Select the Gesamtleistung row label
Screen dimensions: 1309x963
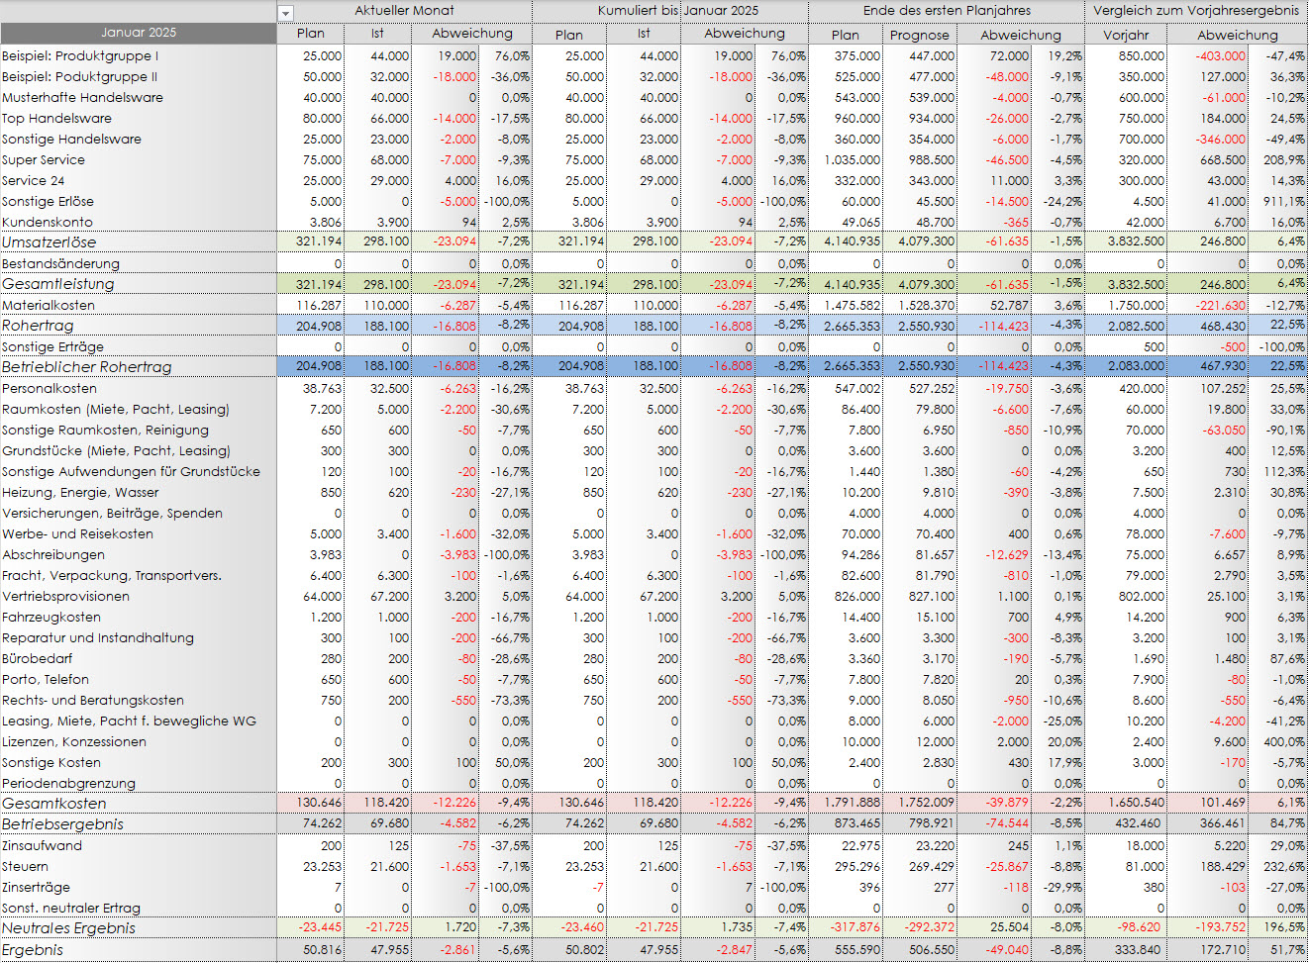coord(58,284)
